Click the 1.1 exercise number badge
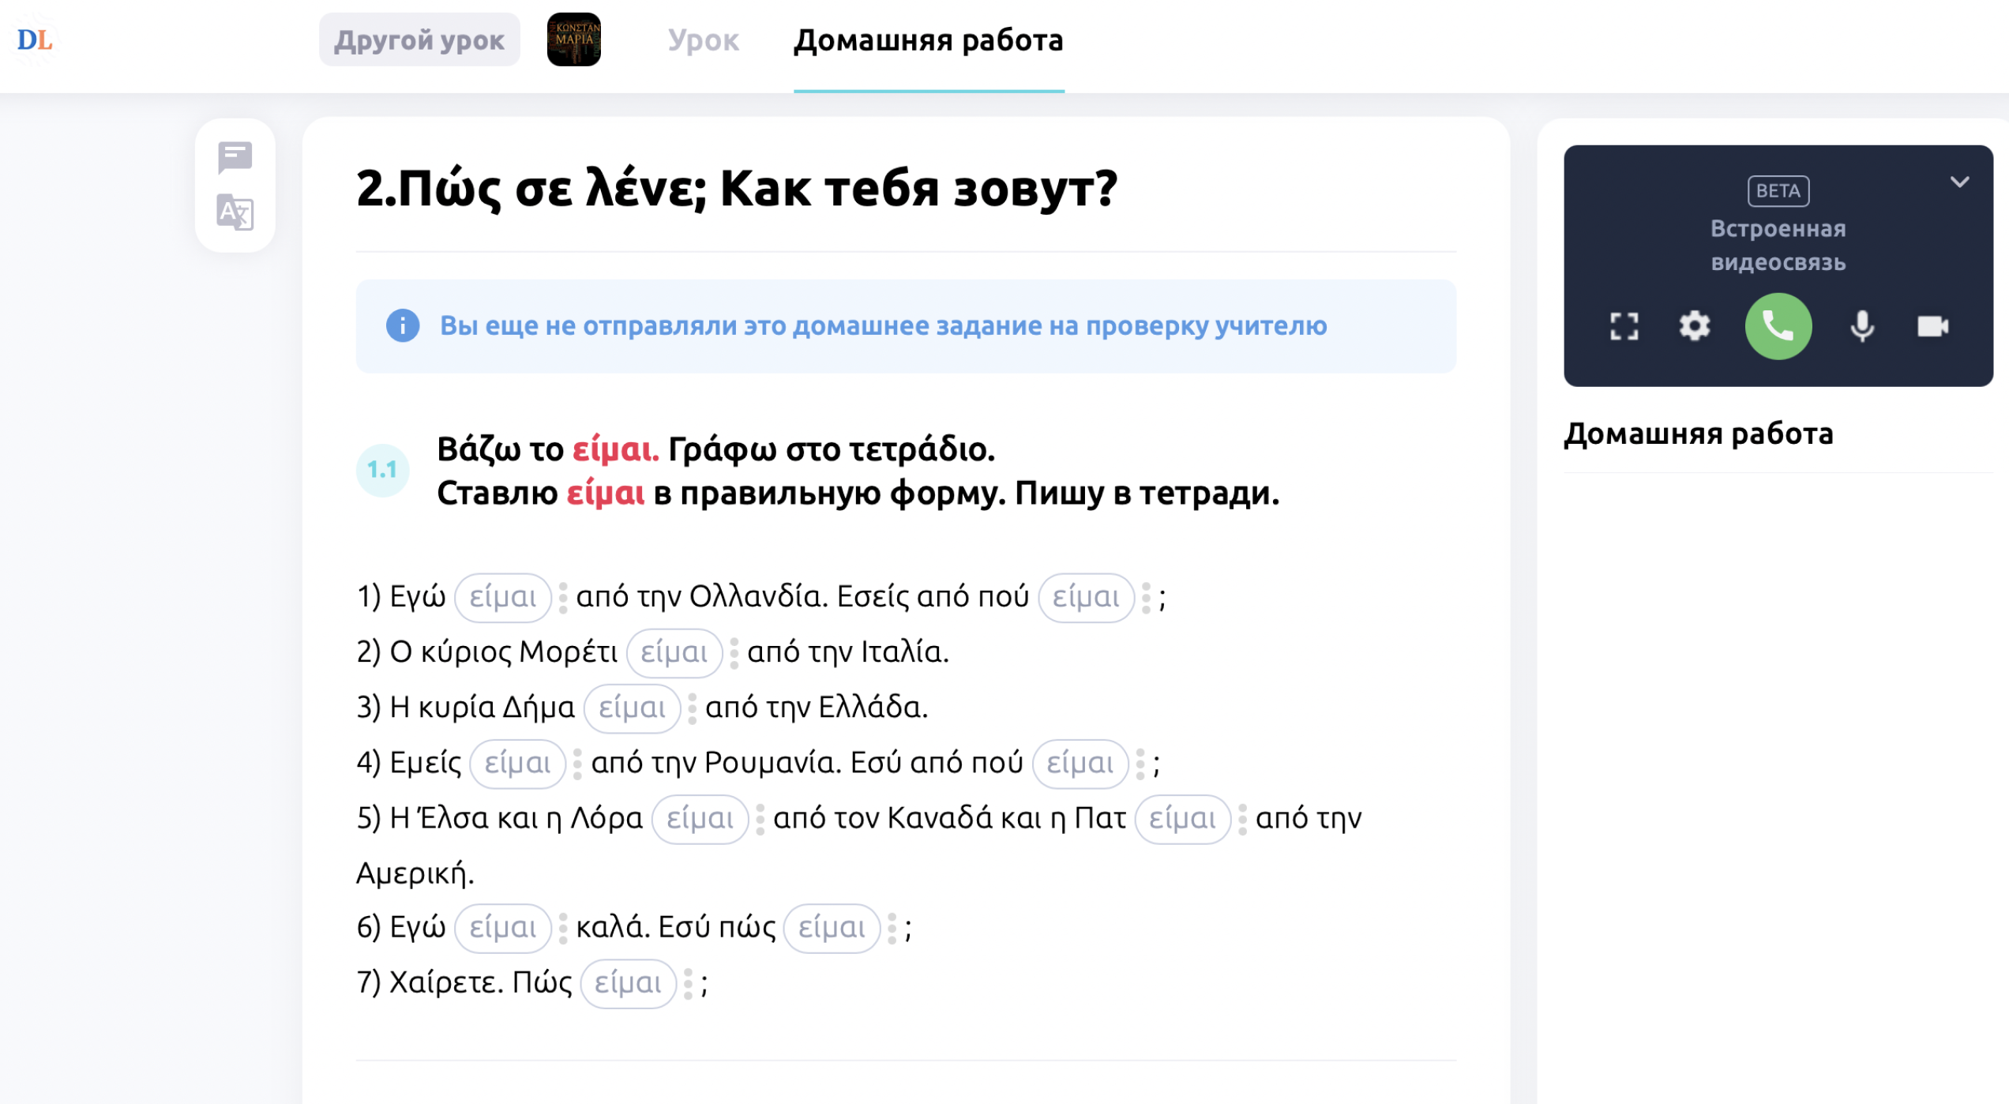The image size is (2009, 1104). coord(382,471)
